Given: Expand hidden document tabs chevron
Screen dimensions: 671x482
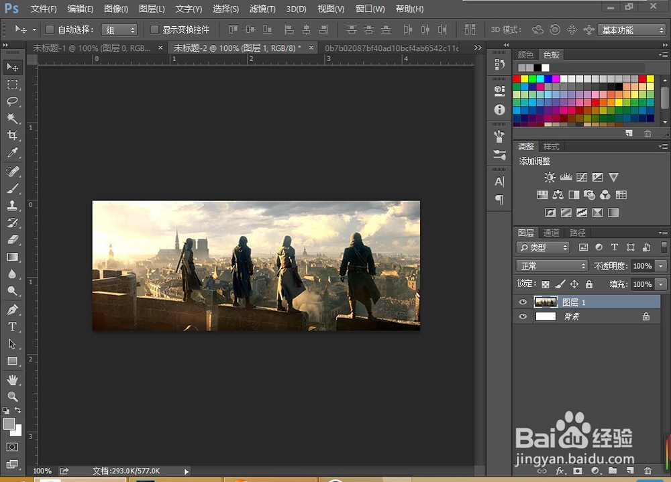Looking at the screenshot, I should (x=478, y=48).
